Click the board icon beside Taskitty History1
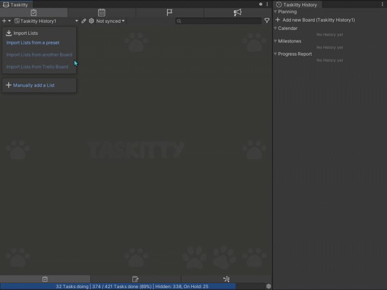 (x=17, y=21)
